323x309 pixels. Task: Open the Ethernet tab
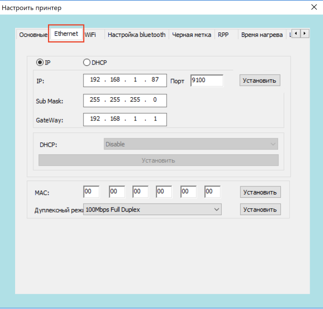coord(66,34)
